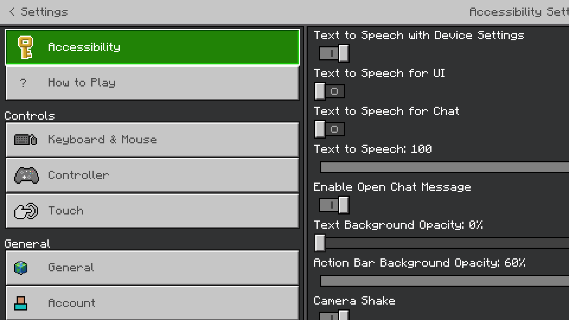Turn off Enable Open Chat Message
This screenshot has width=569, height=320.
tap(334, 205)
